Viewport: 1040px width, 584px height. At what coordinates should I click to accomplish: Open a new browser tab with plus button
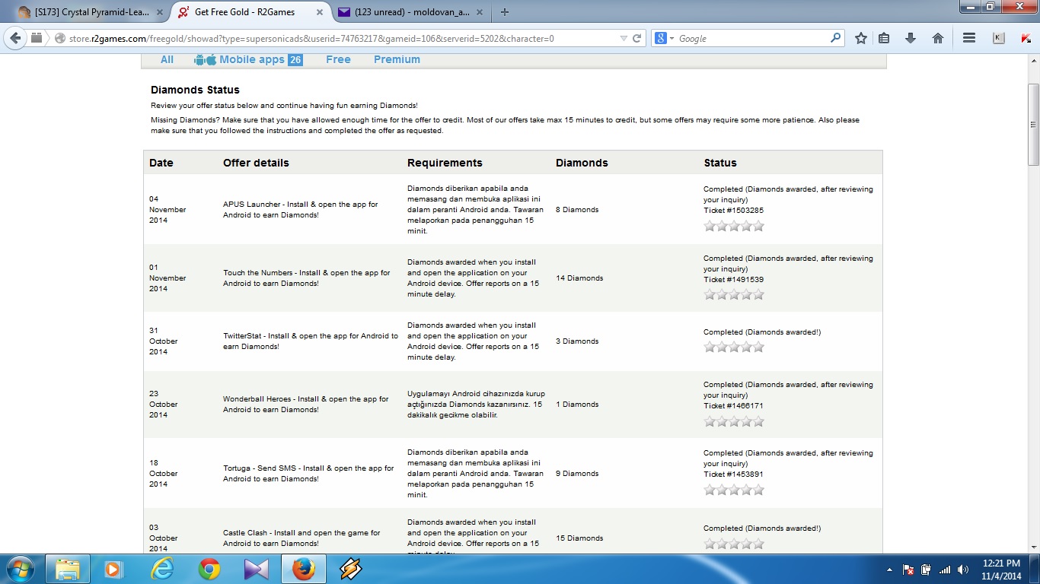point(505,11)
